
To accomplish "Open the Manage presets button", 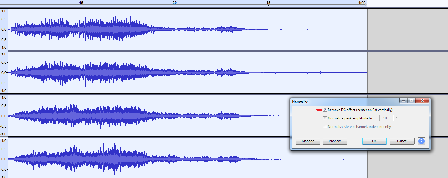I will (308, 141).
